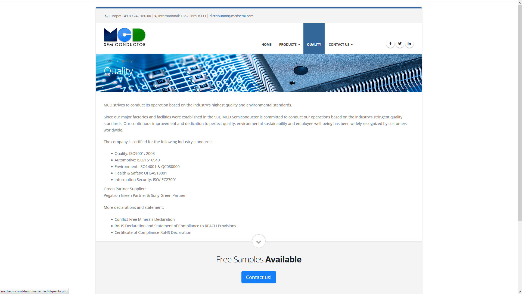The image size is (522, 294).
Task: Open Certificate of Compliance-RoHS Declaration
Action: pyautogui.click(x=153, y=232)
